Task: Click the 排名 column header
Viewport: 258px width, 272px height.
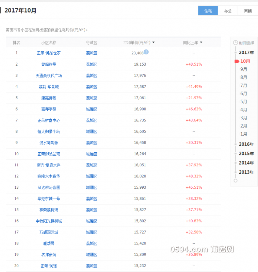Action: click(16, 43)
